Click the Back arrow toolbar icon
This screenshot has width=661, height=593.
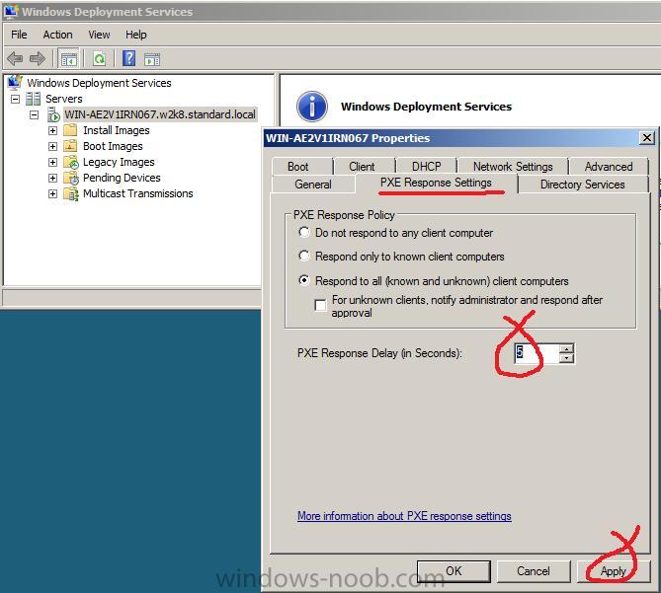pyautogui.click(x=15, y=58)
